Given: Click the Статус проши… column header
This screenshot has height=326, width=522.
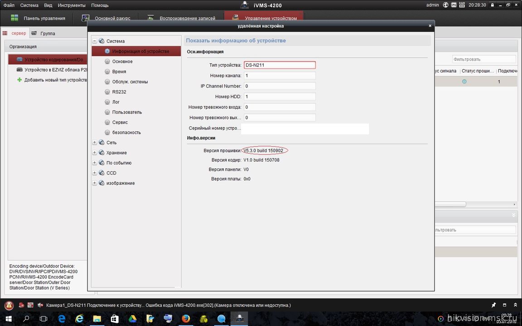Looking at the screenshot, I should click(478, 71).
